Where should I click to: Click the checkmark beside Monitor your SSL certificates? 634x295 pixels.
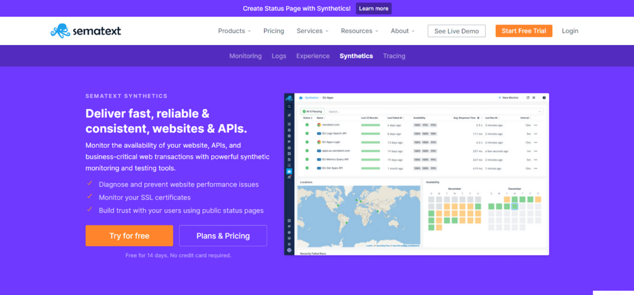point(90,197)
